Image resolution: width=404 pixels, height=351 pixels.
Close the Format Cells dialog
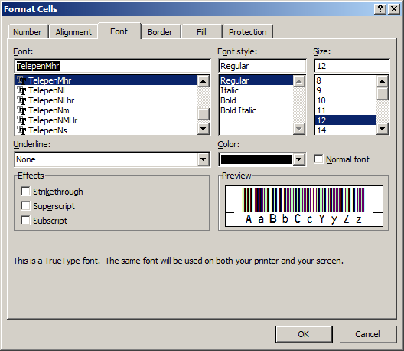coord(394,9)
